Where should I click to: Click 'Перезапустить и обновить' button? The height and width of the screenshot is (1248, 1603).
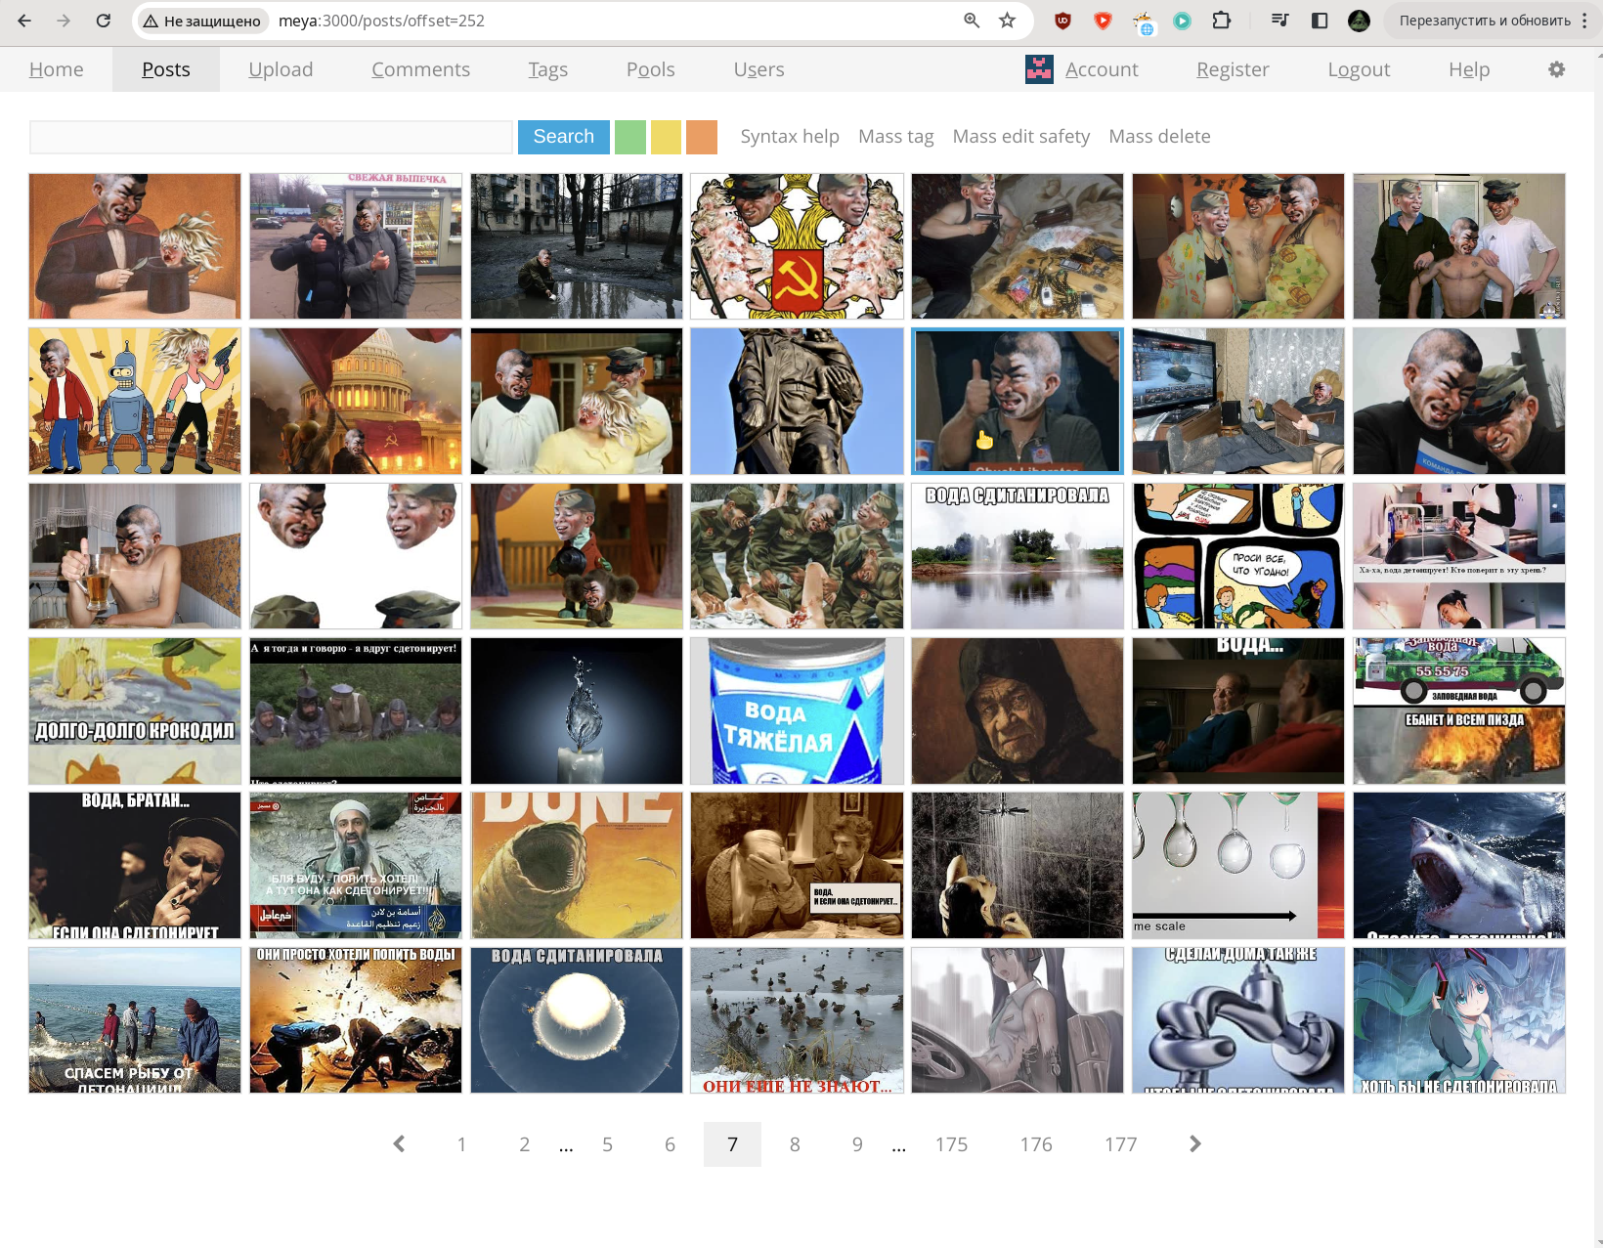1485,21
